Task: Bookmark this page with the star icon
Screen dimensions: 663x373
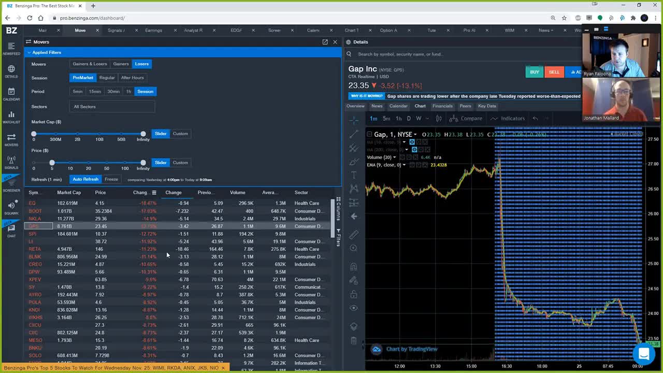Action: click(x=565, y=18)
